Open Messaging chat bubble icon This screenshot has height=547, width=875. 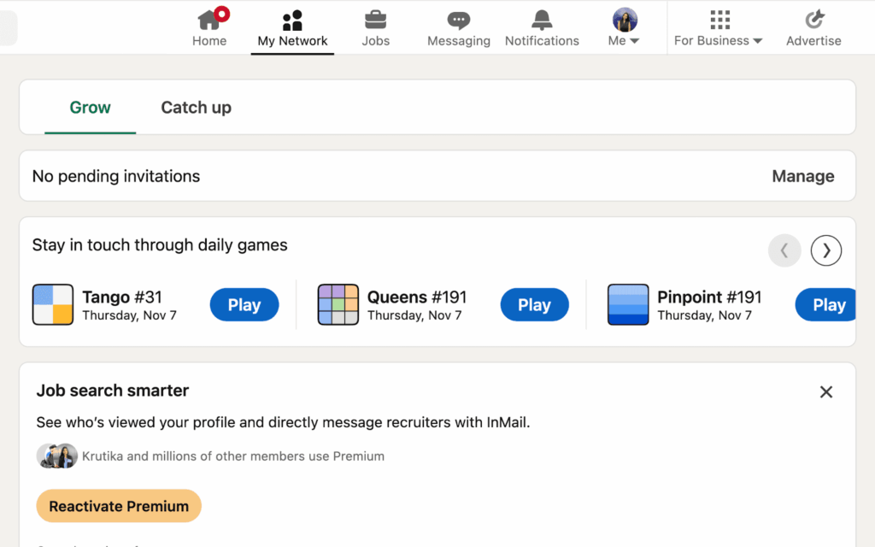point(459,20)
